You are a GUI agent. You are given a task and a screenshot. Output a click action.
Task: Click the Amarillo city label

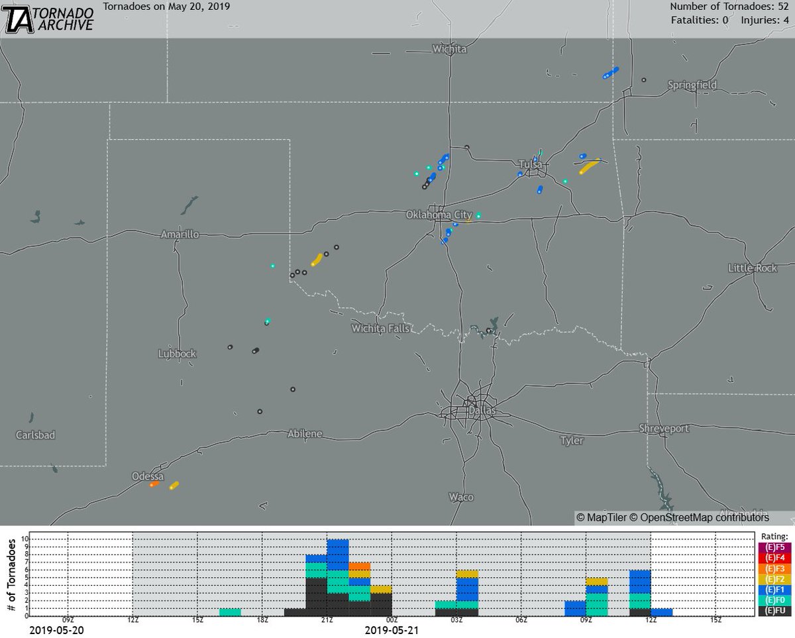[x=180, y=235]
